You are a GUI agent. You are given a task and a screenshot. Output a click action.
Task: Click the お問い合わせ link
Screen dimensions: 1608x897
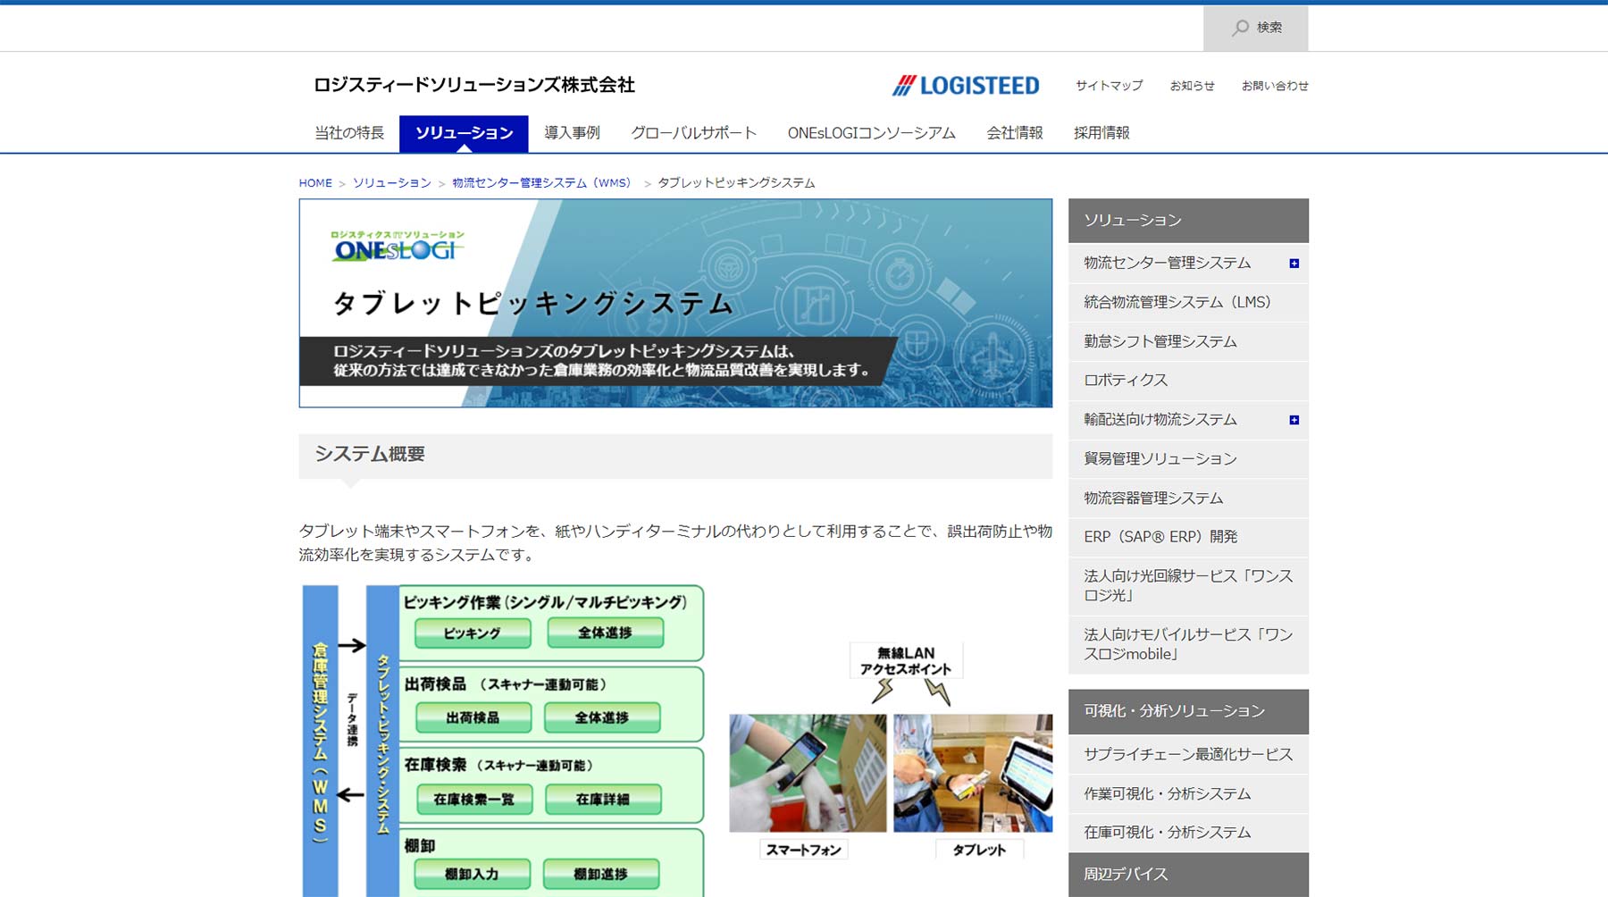(1275, 86)
